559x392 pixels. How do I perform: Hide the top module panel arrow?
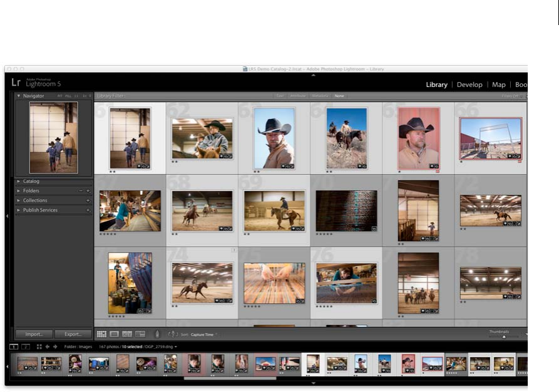pos(314,75)
